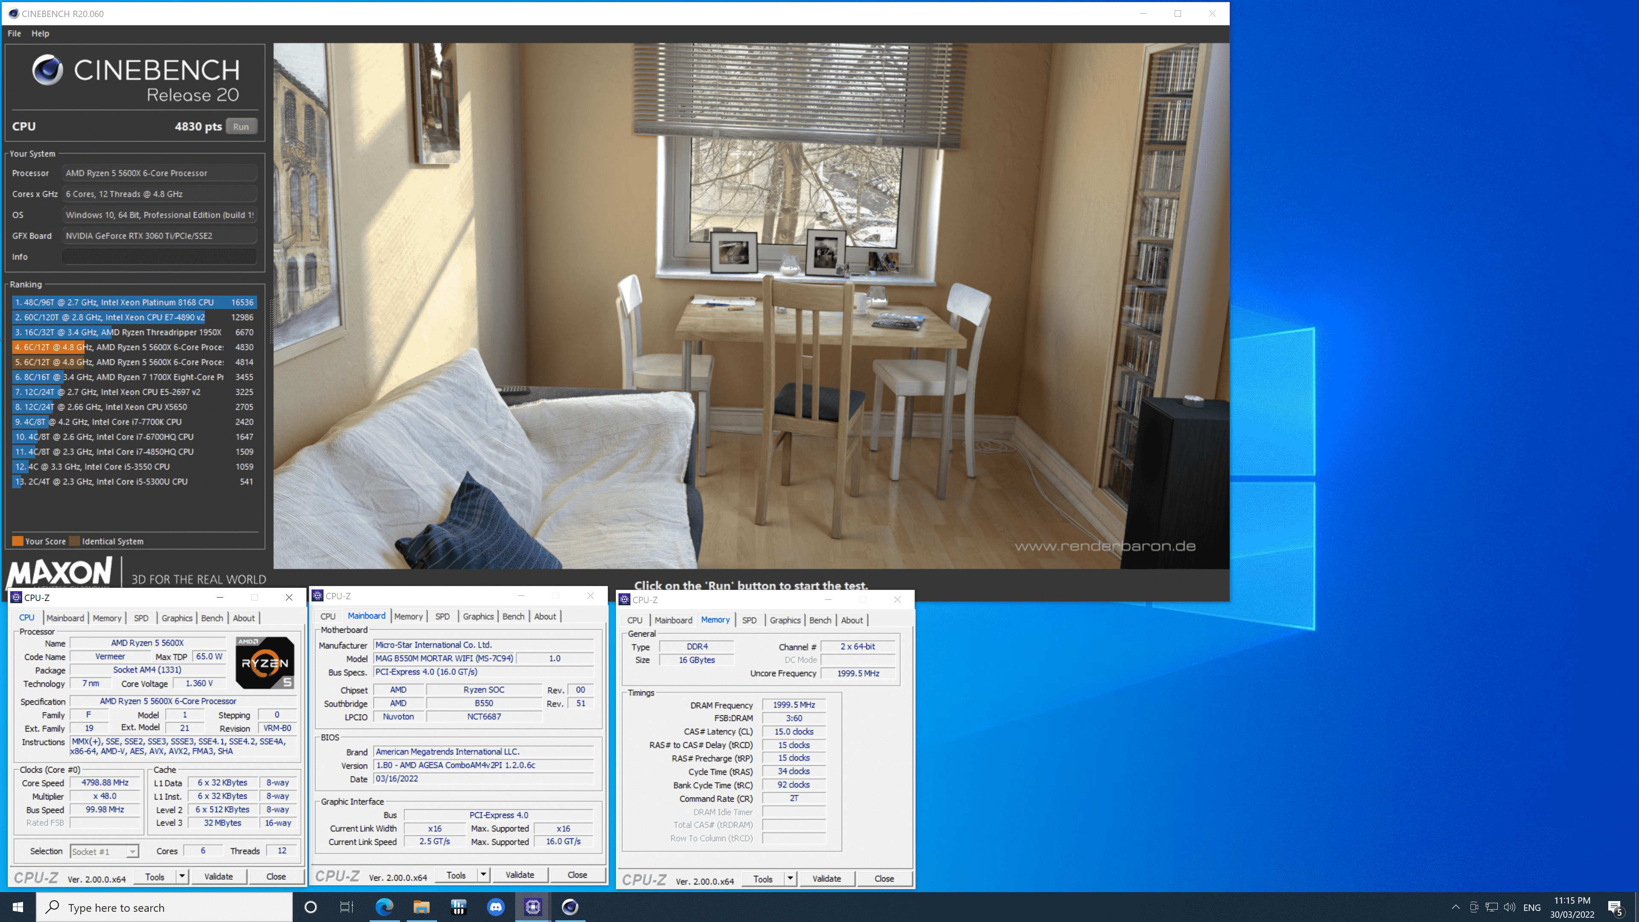Open About tab in middle CPU-Z

pos(545,616)
